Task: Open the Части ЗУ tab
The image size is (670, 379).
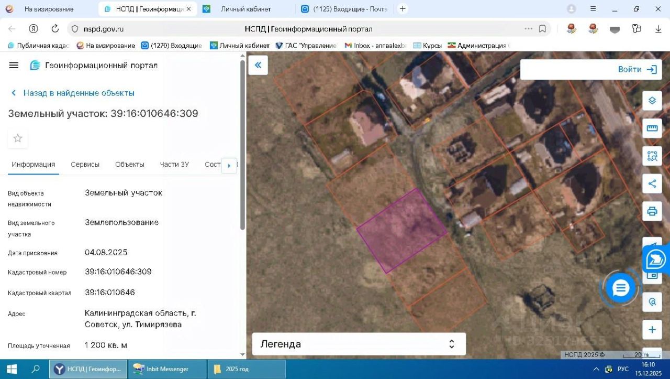Action: click(174, 164)
